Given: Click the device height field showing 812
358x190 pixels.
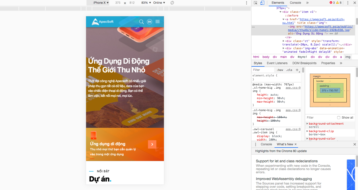Looking at the screenshot, I should pyautogui.click(x=132, y=3).
